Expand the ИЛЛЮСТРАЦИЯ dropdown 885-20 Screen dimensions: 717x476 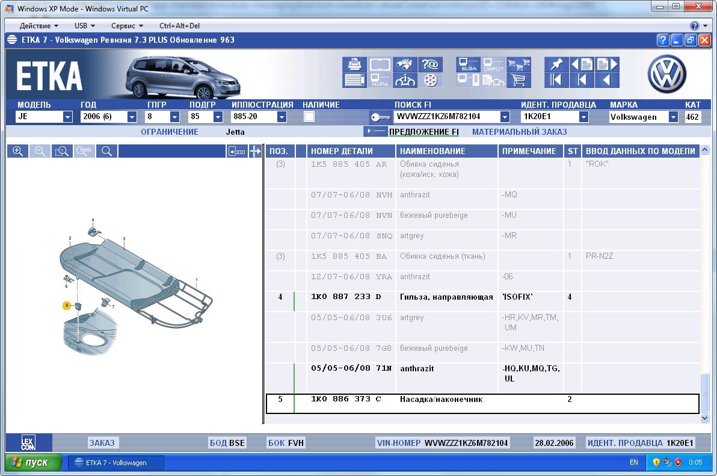282,117
